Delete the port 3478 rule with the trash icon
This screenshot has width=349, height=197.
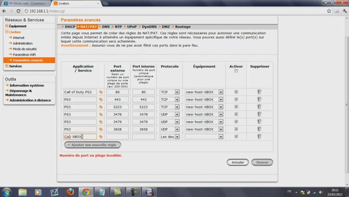pyautogui.click(x=259, y=114)
